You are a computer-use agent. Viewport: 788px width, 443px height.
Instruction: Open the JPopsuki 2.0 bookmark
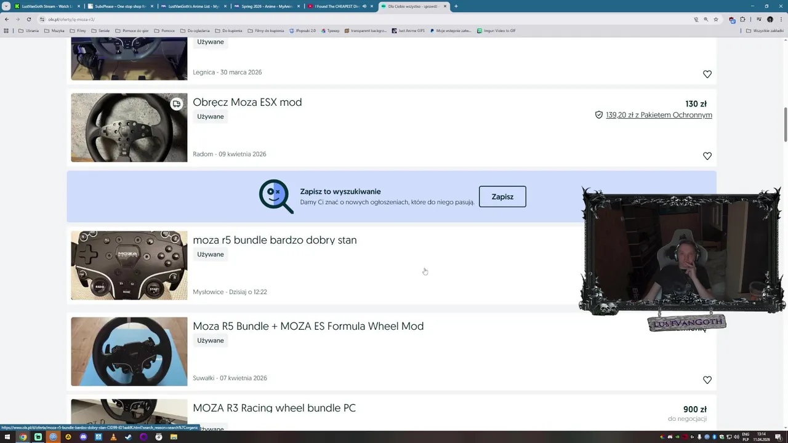[303, 31]
